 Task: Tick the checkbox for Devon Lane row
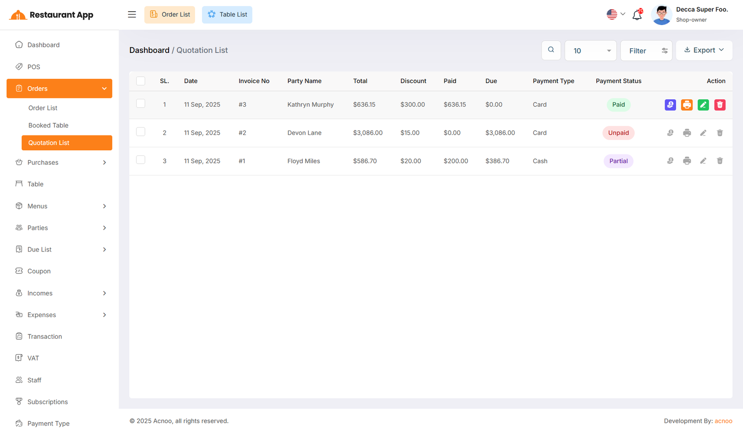click(141, 132)
